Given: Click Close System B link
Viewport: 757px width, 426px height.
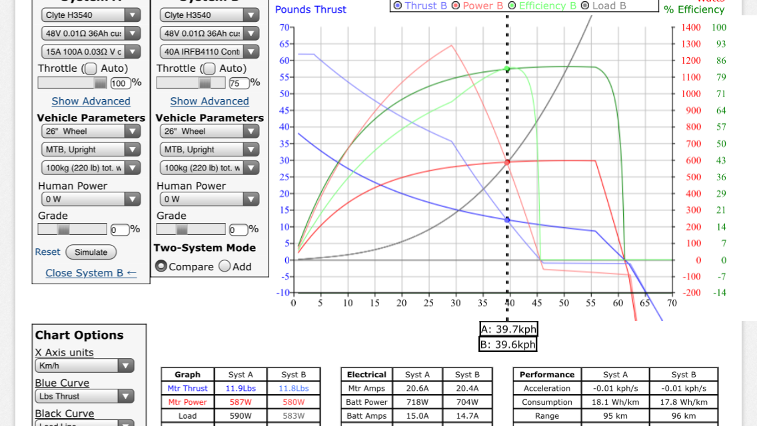Looking at the screenshot, I should tap(91, 273).
